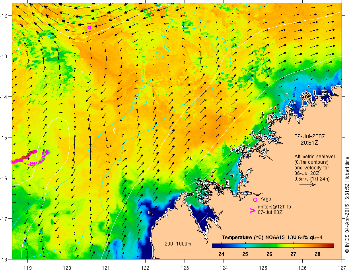The image size is (350, 271).
Task: Click the time label 20:51Z
Action: 309,143
